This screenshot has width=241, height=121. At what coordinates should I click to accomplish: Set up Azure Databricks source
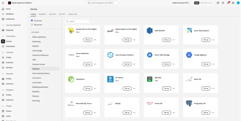(88, 64)
